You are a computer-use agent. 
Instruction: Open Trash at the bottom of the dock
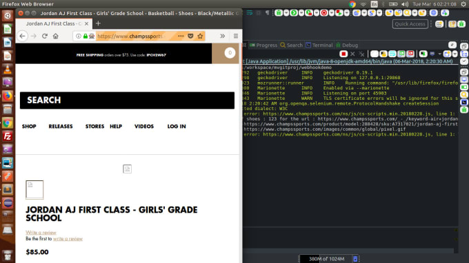(x=8, y=255)
